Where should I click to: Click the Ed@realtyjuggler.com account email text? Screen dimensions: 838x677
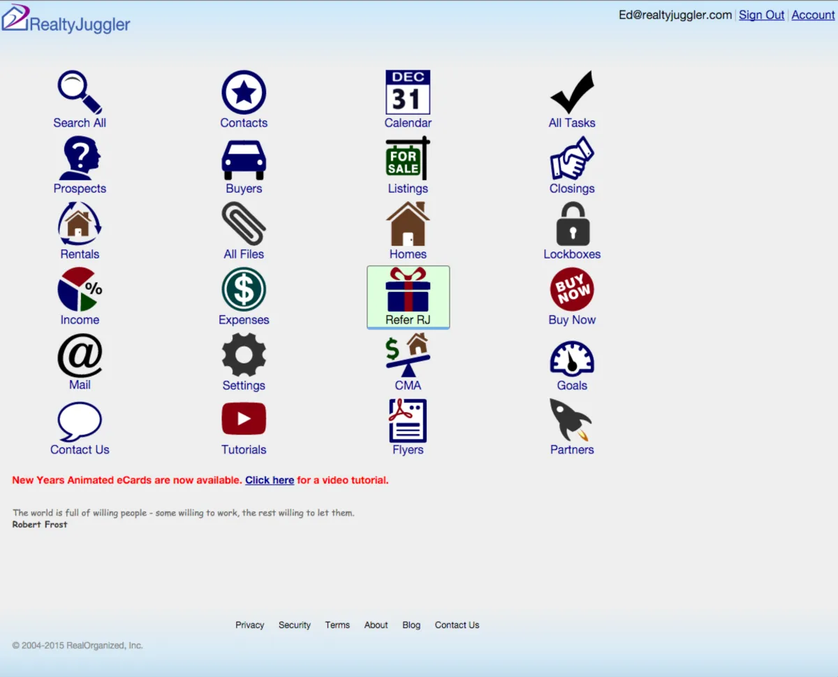pos(675,15)
